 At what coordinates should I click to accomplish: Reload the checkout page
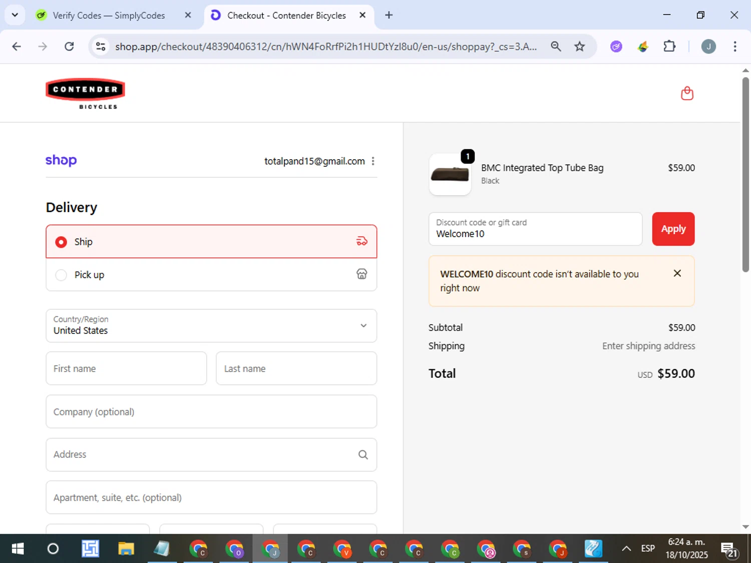coord(69,47)
